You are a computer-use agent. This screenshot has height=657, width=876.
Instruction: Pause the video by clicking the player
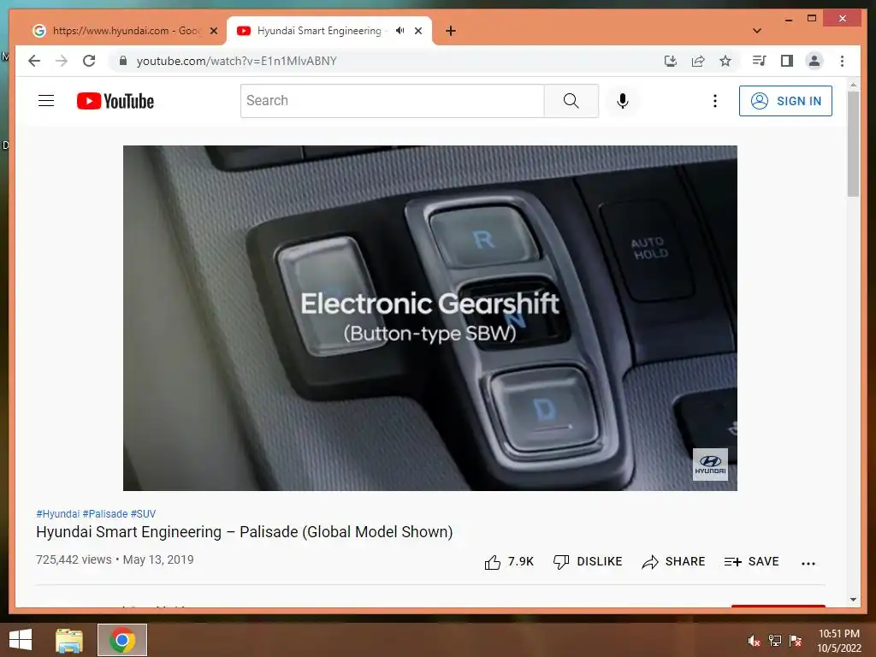click(429, 318)
